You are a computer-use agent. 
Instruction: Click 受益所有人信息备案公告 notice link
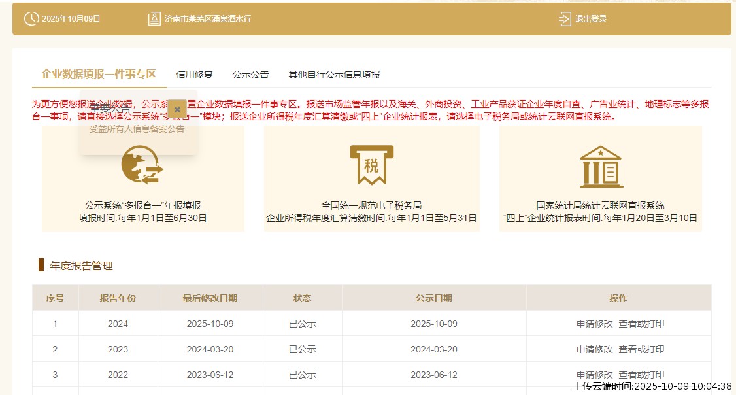tap(137, 129)
